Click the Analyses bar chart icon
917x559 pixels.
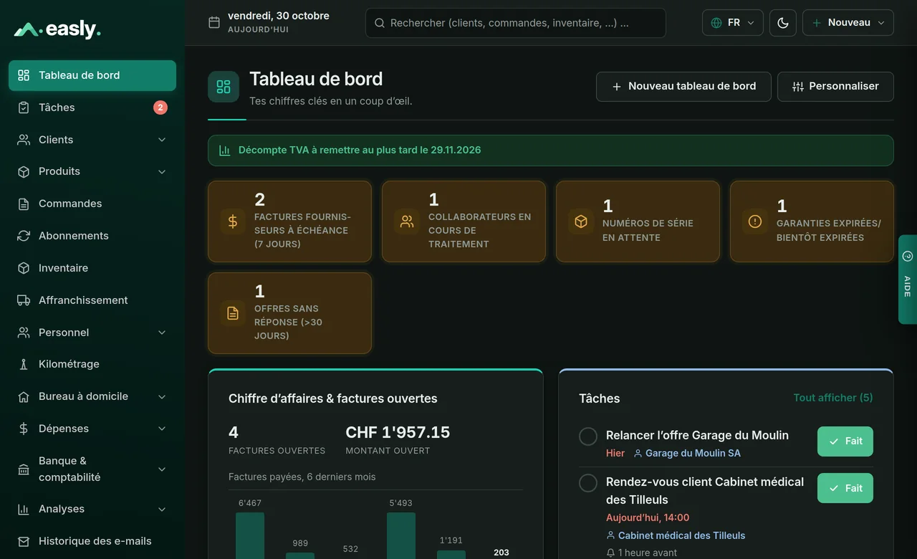(x=24, y=509)
